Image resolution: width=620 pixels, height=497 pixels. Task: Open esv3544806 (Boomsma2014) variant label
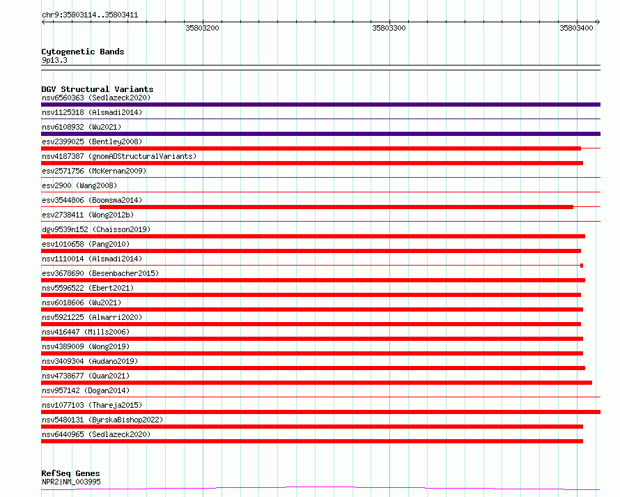pyautogui.click(x=92, y=200)
